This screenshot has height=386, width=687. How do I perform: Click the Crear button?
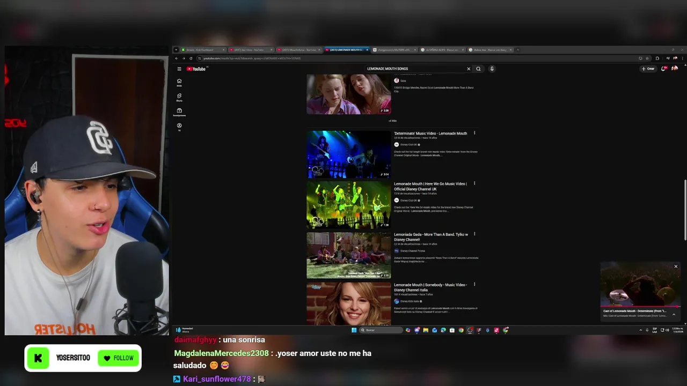pyautogui.click(x=648, y=69)
